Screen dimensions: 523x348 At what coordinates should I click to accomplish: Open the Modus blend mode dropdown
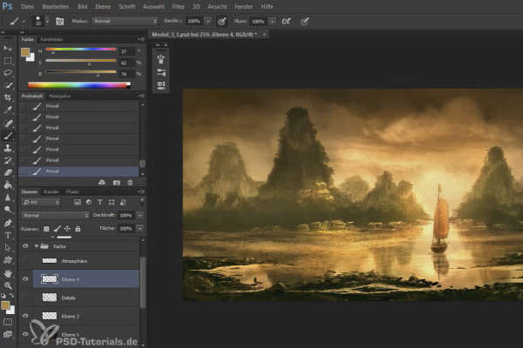(125, 21)
